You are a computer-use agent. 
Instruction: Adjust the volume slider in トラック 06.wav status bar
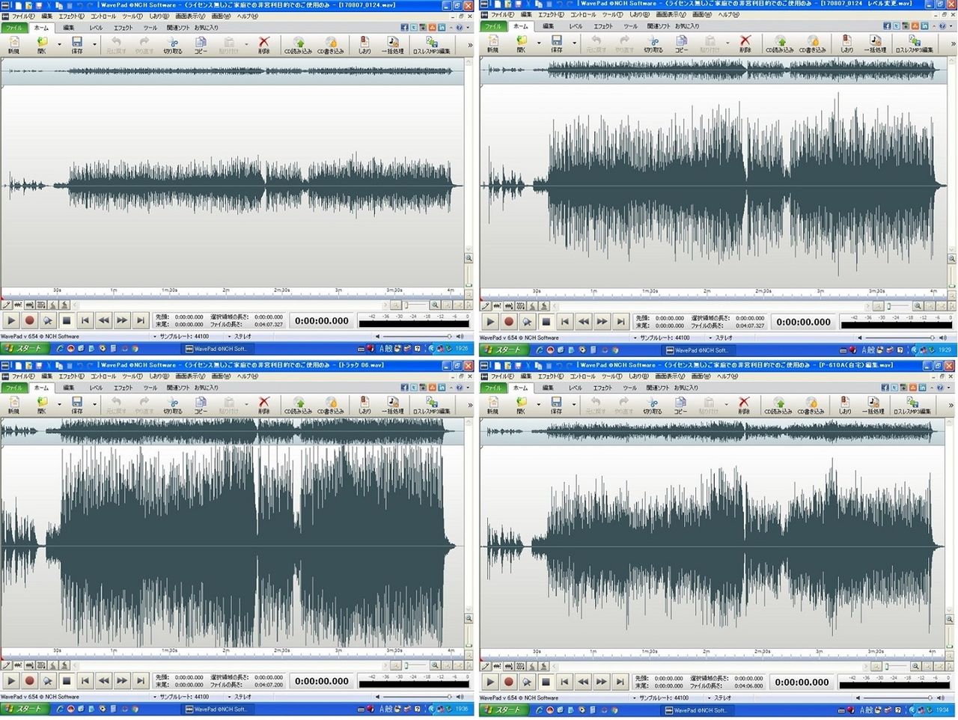[418, 697]
